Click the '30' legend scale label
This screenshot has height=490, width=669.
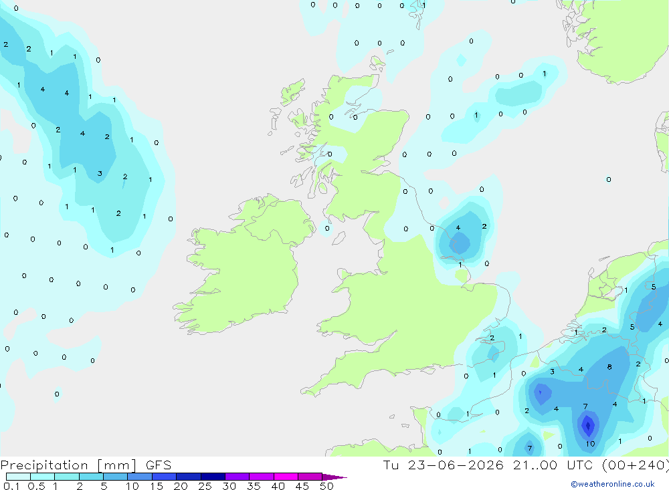(229, 486)
